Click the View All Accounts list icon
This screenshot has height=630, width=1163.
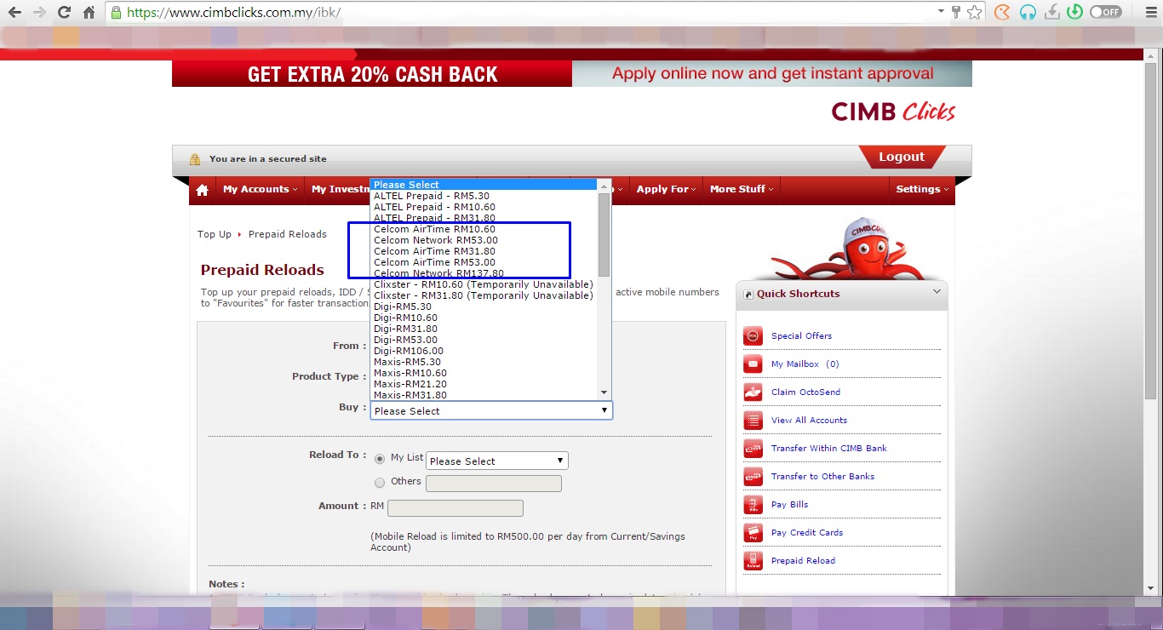(x=753, y=421)
